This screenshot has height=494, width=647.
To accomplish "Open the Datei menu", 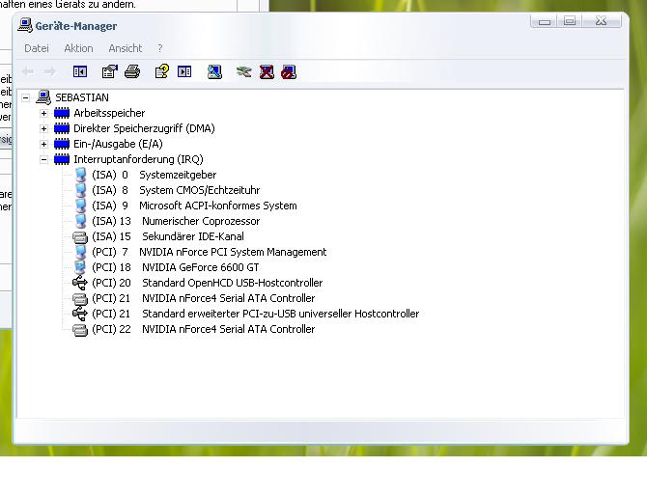I will point(37,48).
